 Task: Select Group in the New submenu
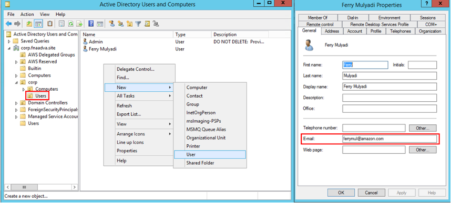point(210,104)
